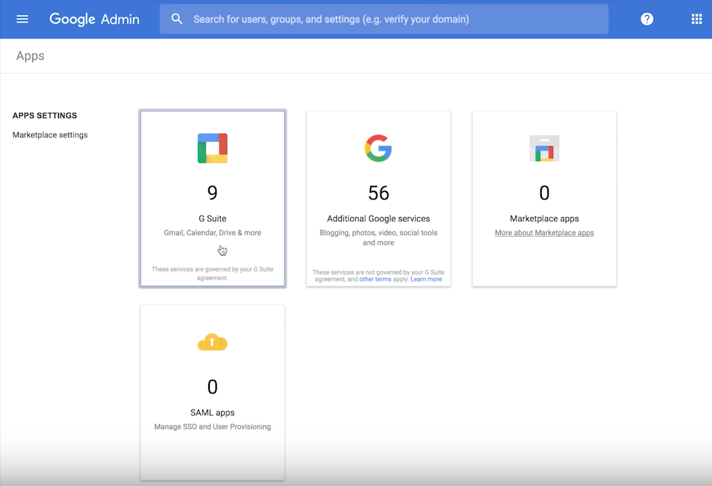Click the Marketplace apps count 0
Screen dimensions: 712x486
544,193
